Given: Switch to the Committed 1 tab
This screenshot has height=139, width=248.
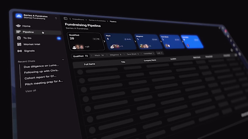Looking at the screenshot, I should [148, 53].
